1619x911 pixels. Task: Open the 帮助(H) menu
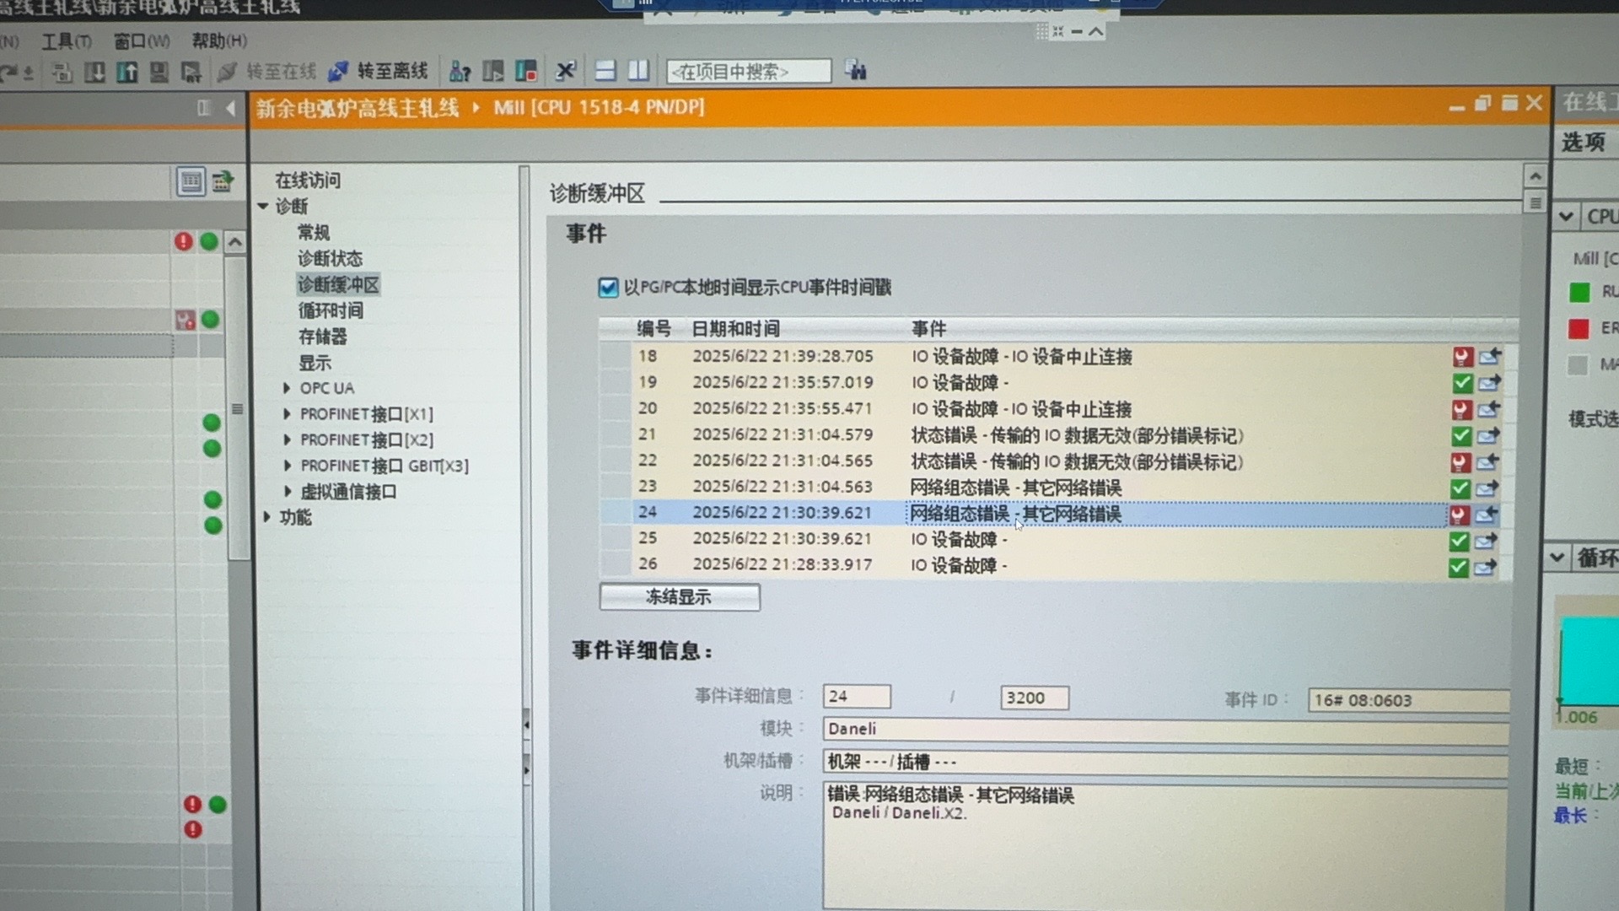218,40
